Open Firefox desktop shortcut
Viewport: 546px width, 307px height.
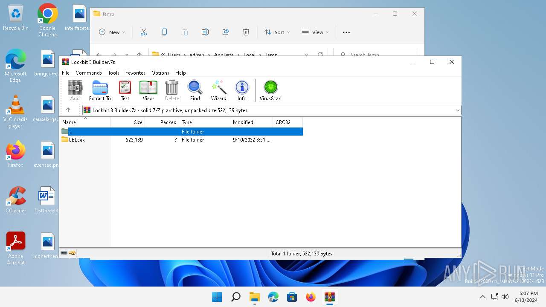[15, 154]
